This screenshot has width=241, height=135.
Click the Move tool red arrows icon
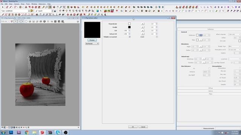33,7
